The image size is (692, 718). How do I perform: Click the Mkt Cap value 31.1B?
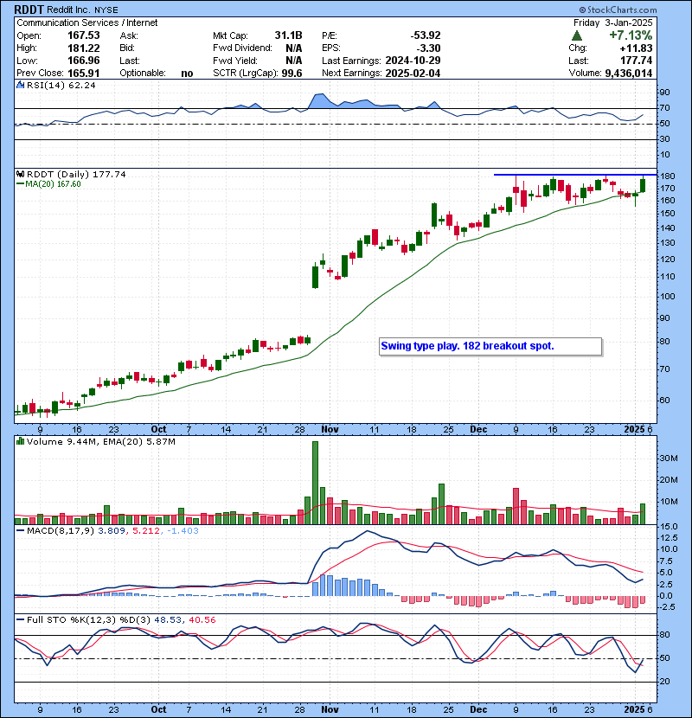pos(288,35)
